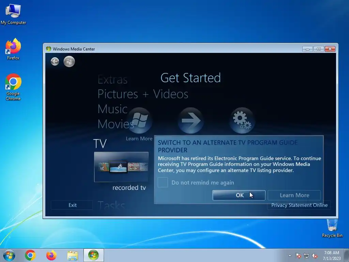Open the gears setup tile
The width and height of the screenshot is (349, 262).
click(242, 120)
